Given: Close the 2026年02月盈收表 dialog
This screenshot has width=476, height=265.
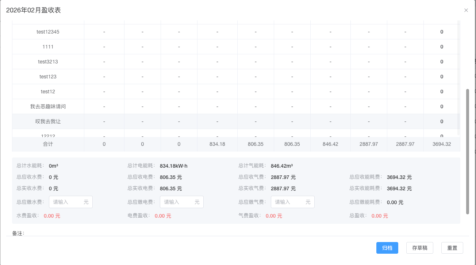Looking at the screenshot, I should (x=466, y=10).
